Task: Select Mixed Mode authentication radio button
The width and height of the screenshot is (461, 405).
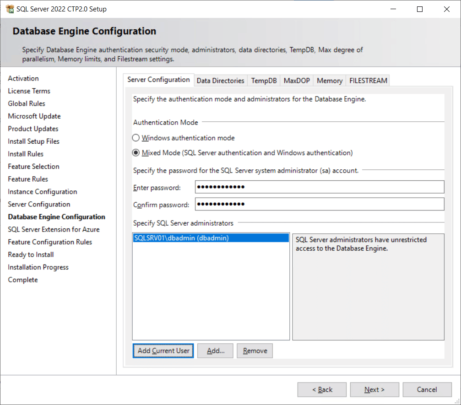Action: 136,153
